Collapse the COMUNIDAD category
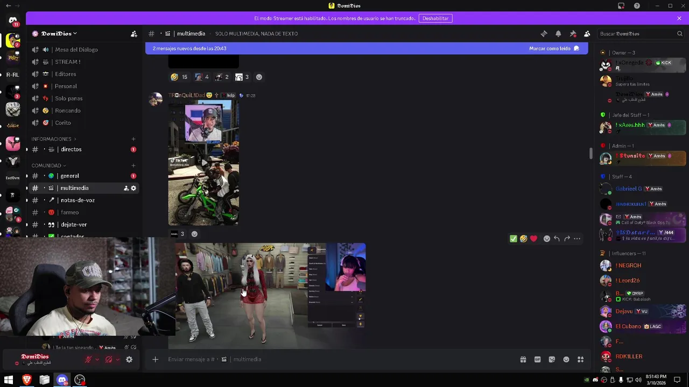This screenshot has height=387, width=689. click(48, 166)
